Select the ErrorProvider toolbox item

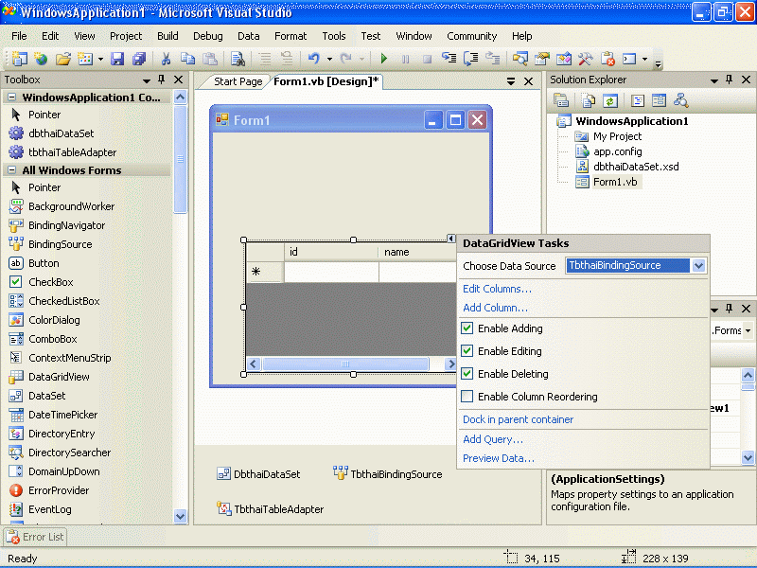point(49,490)
